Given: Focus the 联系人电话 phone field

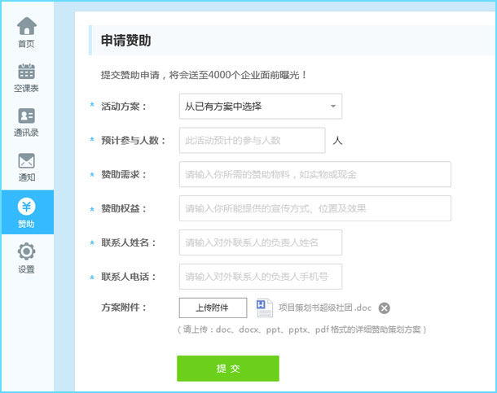Looking at the screenshot, I should pyautogui.click(x=260, y=277).
